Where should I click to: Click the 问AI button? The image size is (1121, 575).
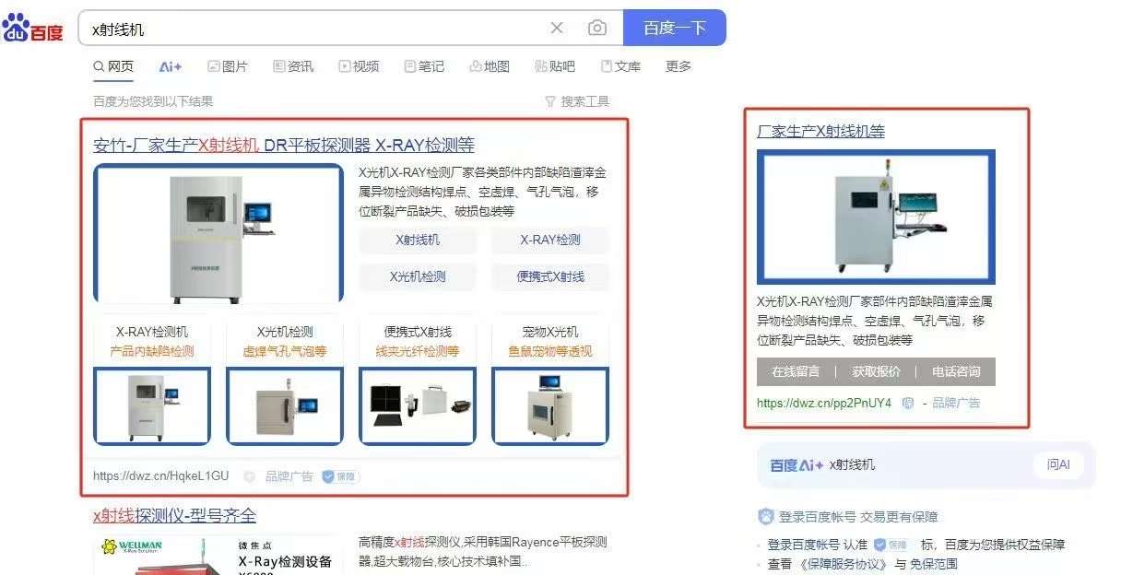1058,464
